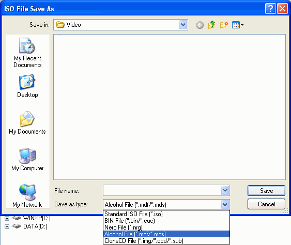Expand the Save in folder dropdown
Screen dimensions: 291x245
coord(183,25)
